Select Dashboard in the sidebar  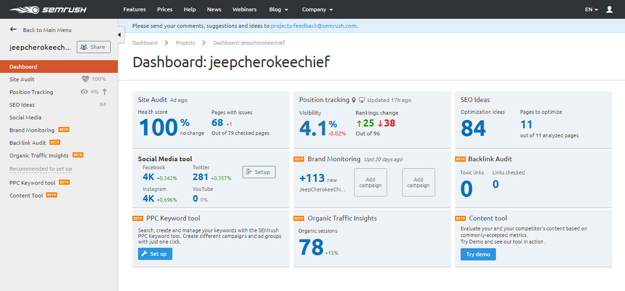coord(59,67)
